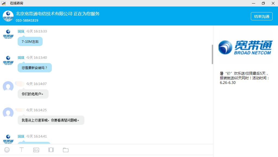Click the app icon in title bar
Viewport: 278px width, 157px height.
tap(4, 3)
